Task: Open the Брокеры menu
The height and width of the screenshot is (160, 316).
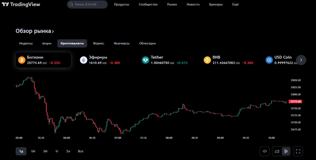Action: pyautogui.click(x=216, y=4)
